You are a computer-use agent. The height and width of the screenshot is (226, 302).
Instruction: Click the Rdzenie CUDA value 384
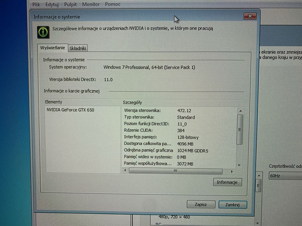pos(181,131)
